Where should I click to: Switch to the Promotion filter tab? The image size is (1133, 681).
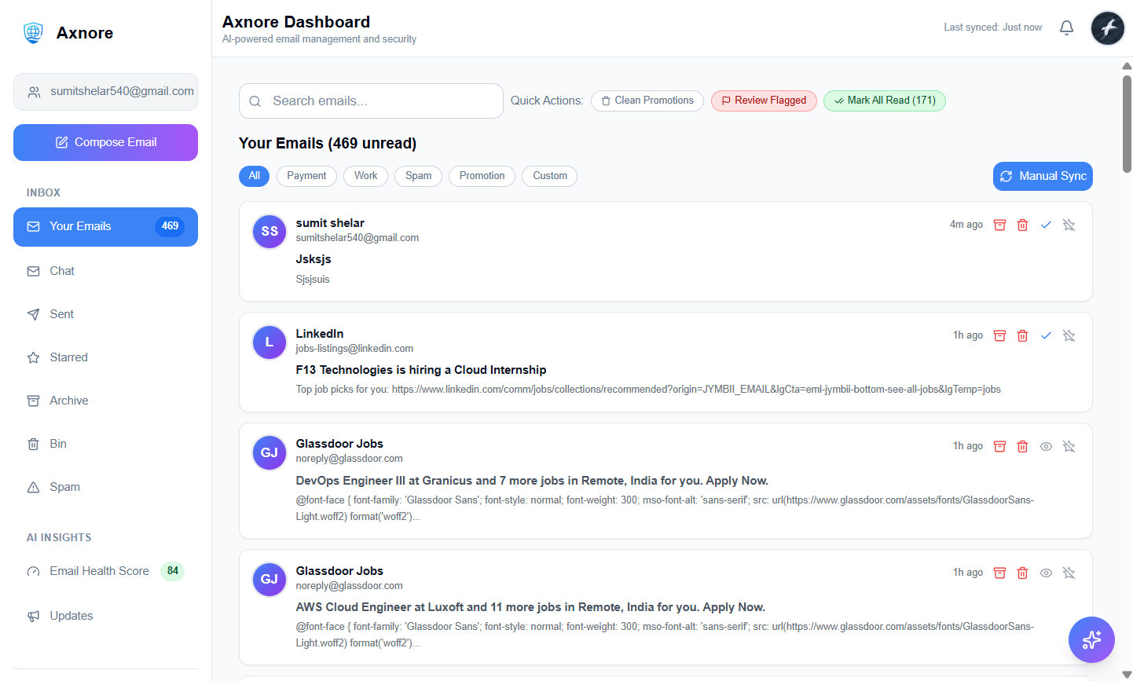pos(482,176)
